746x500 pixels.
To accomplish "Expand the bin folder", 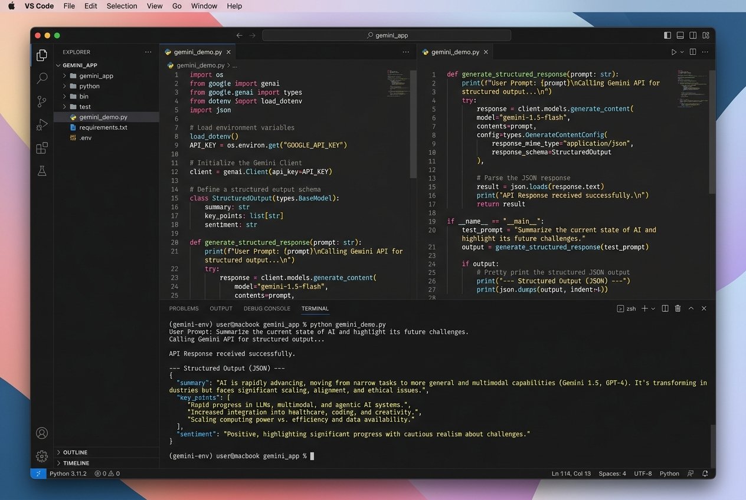I will coord(107,96).
